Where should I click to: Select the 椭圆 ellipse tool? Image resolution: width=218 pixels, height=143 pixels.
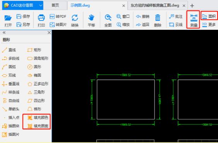pyautogui.click(x=34, y=75)
